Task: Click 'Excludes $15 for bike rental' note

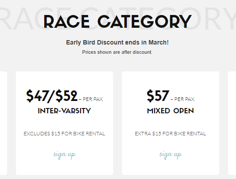Action: click(x=64, y=134)
